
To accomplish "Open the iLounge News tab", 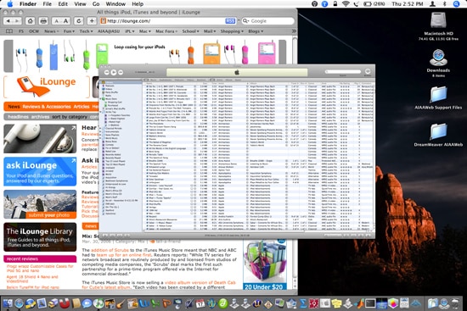I will click(14, 107).
